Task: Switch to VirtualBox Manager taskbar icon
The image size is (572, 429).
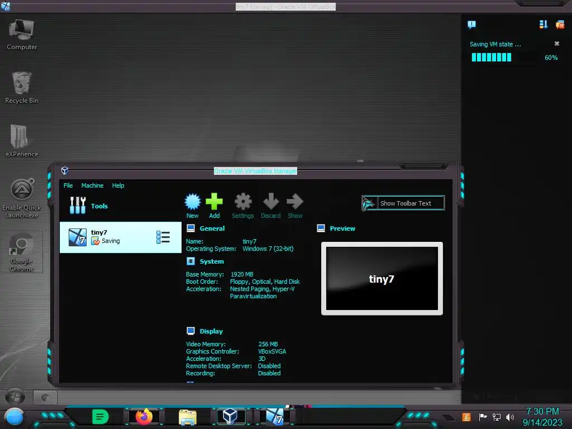Action: pyautogui.click(x=230, y=416)
